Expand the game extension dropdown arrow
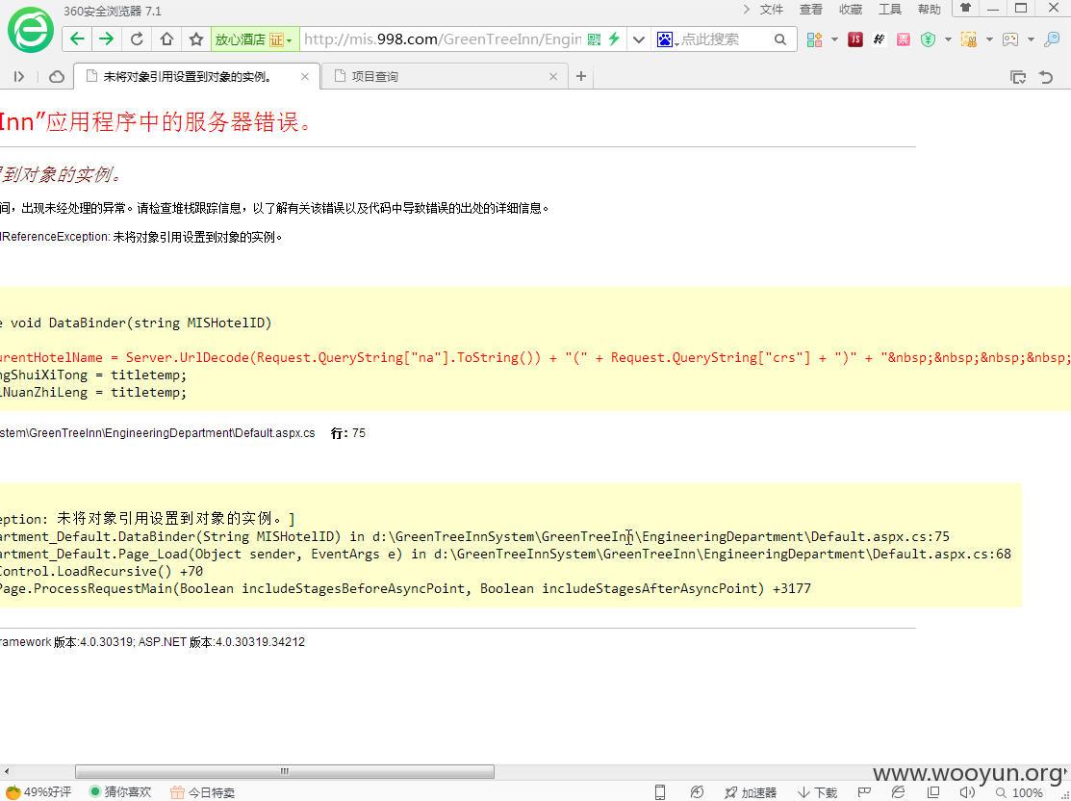The height and width of the screenshot is (801, 1071). (x=1031, y=39)
